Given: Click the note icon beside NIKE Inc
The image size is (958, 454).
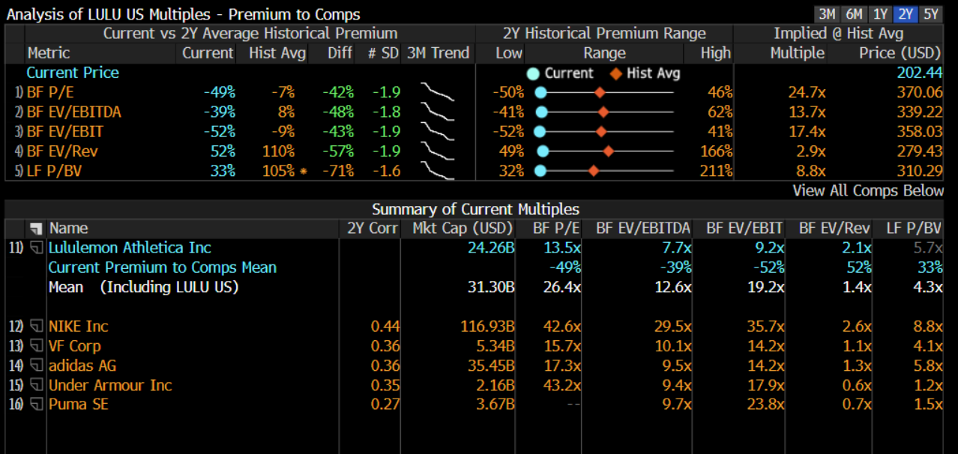Looking at the screenshot, I should pos(36,327).
